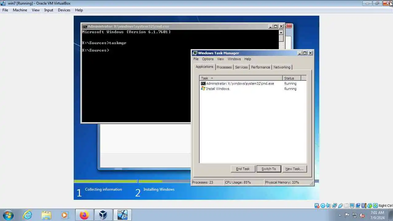
Task: Click the keyboard capture arrow icon beside Right Ctrl
Action: pyautogui.click(x=375, y=206)
